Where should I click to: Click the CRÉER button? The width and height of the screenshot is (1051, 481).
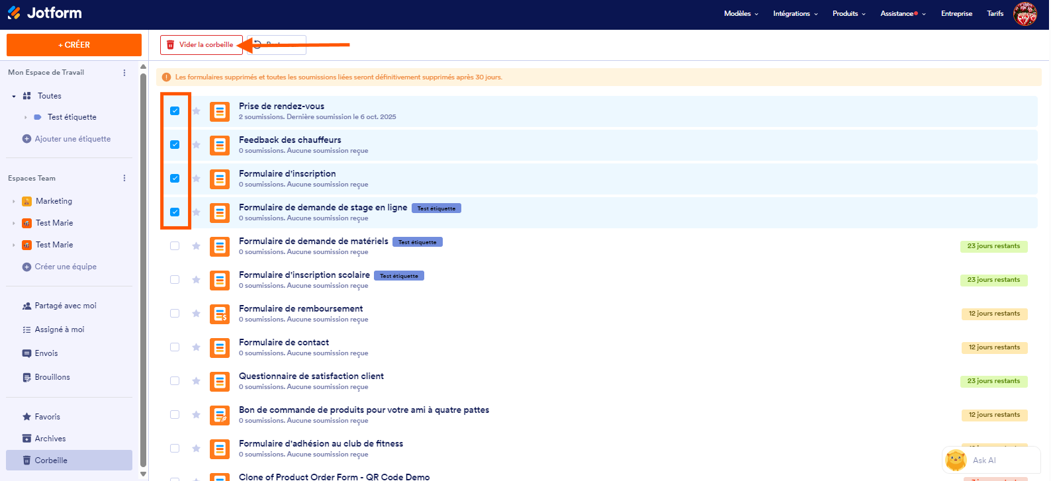tap(74, 45)
